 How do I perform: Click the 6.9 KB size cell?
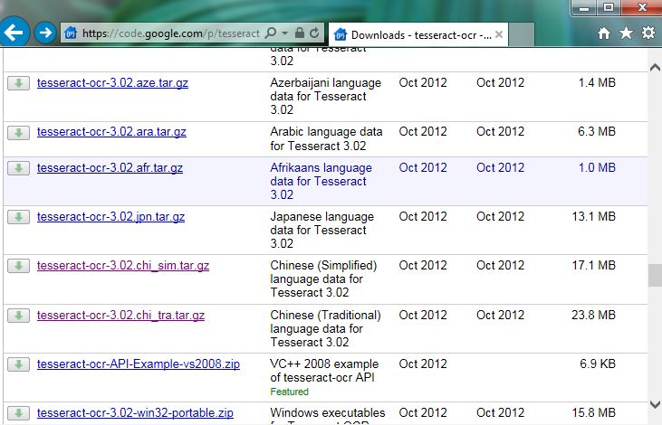tap(598, 364)
